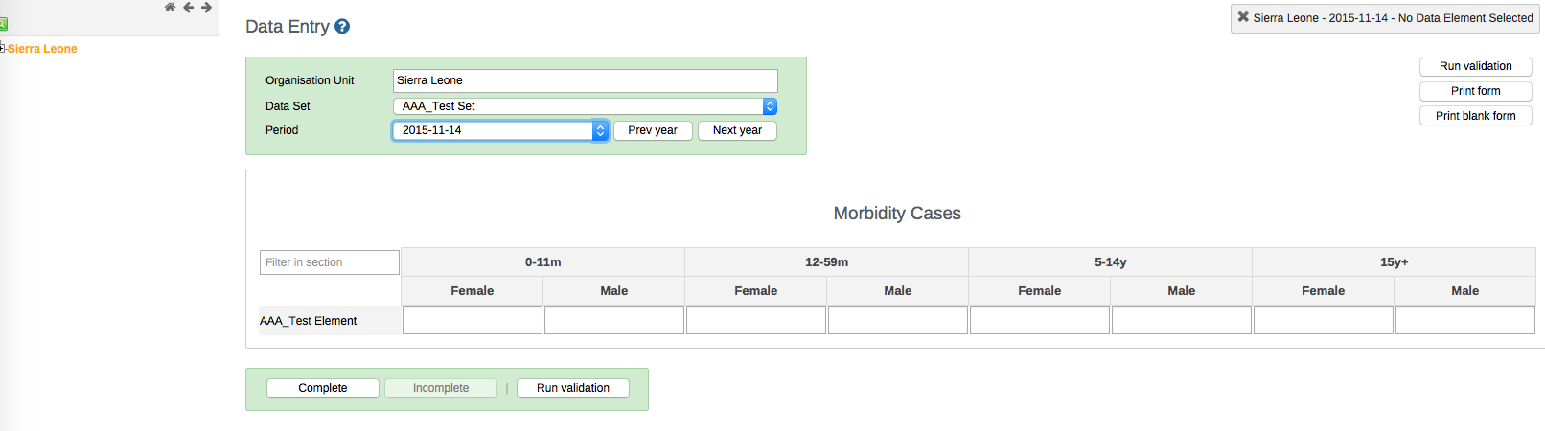1545x431 pixels.
Task: Close the Sierra Leone info box with the X
Action: click(1243, 17)
